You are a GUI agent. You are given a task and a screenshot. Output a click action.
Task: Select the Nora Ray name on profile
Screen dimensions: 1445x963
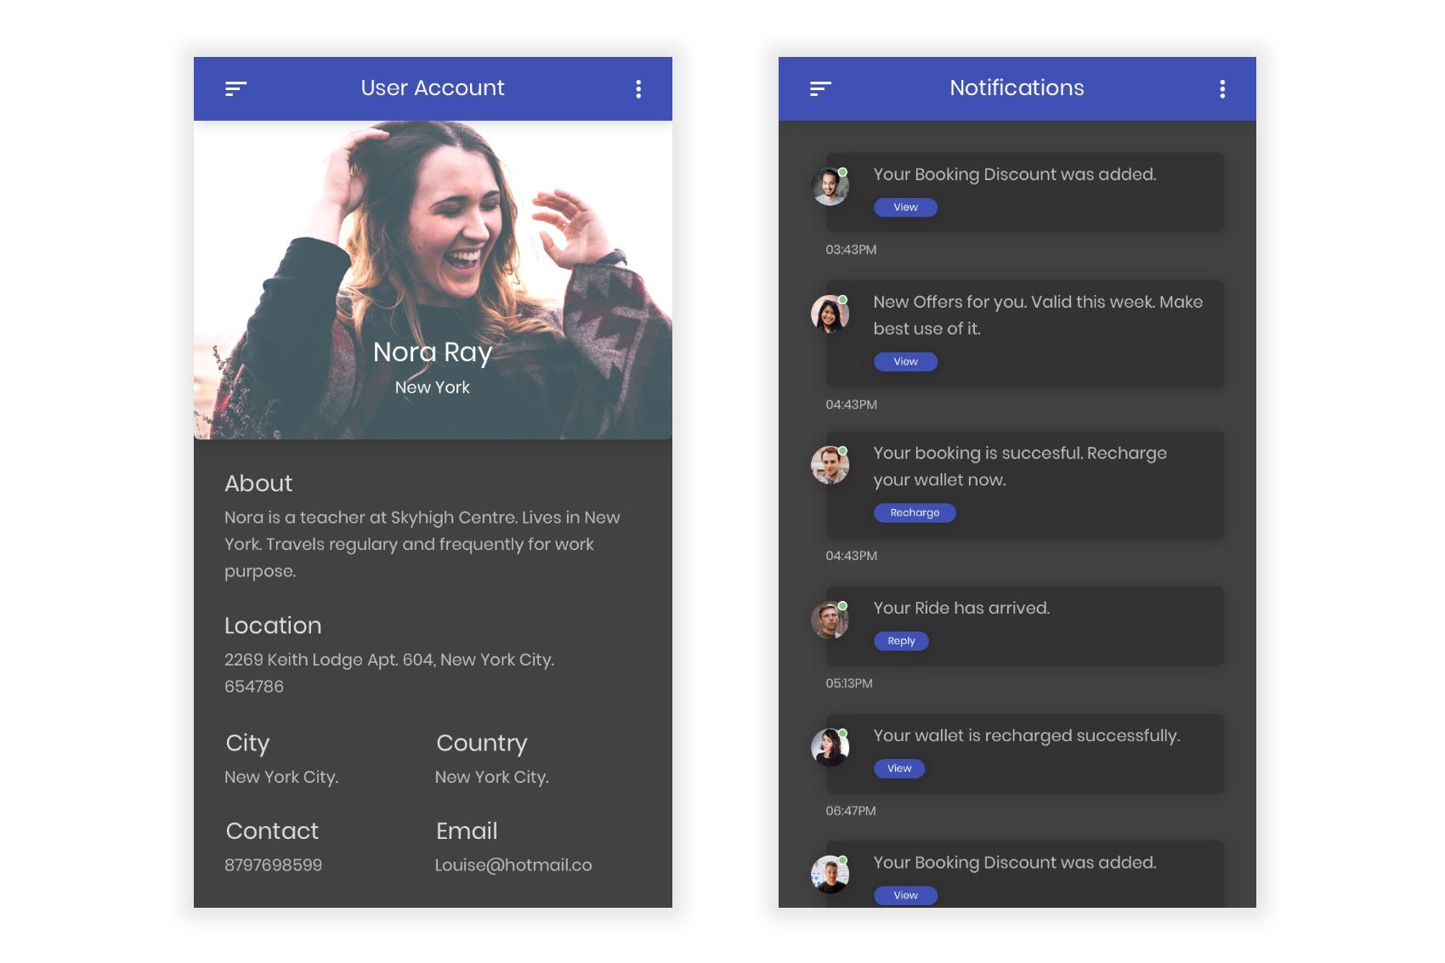[433, 352]
